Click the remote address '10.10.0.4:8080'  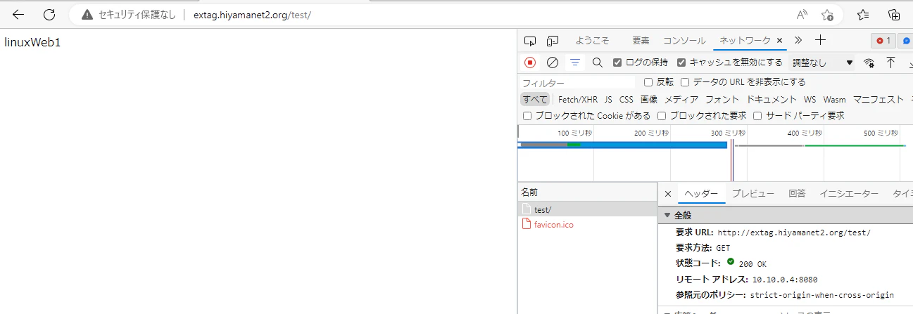pyautogui.click(x=785, y=280)
